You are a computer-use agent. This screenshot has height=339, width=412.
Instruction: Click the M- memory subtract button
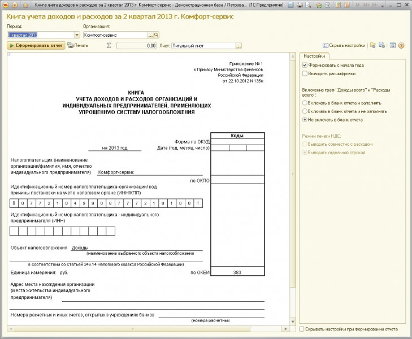(375, 5)
